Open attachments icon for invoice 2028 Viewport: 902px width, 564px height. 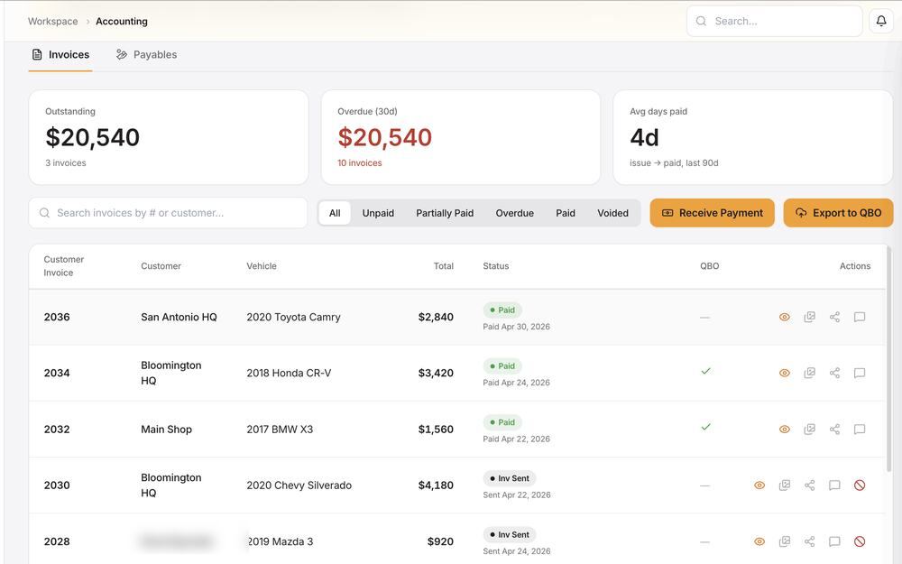(x=784, y=541)
